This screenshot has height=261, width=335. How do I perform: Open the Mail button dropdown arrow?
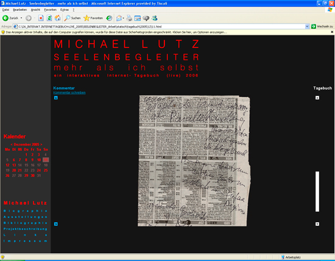click(123, 18)
